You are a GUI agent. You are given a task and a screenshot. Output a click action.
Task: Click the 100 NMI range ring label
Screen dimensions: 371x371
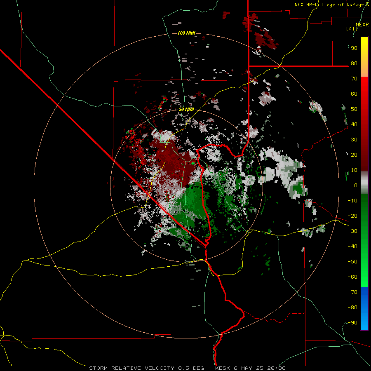coord(186,33)
